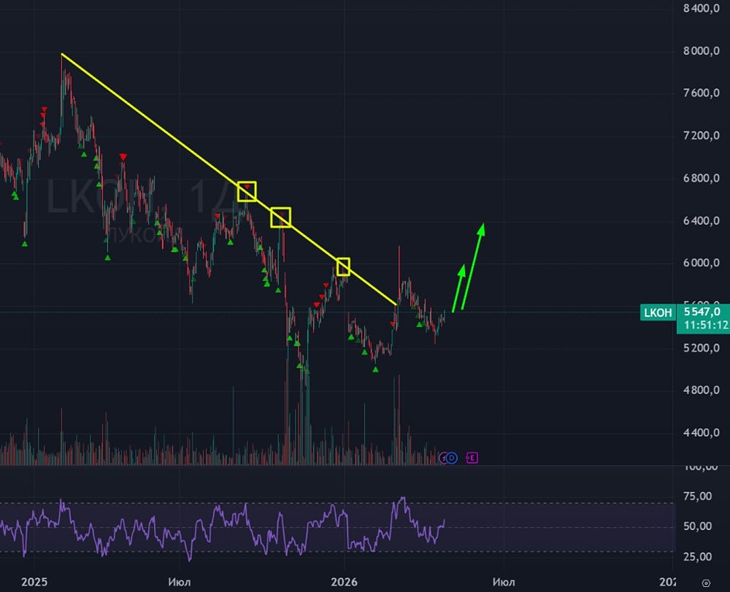Image resolution: width=730 pixels, height=592 pixels.
Task: Click the 8 400,0 price axis label
Action: (702, 8)
